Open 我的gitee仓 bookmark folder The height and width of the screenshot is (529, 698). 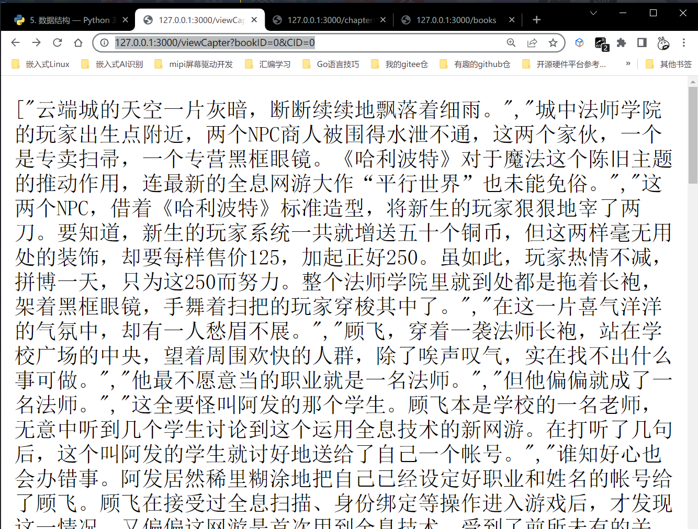click(399, 64)
